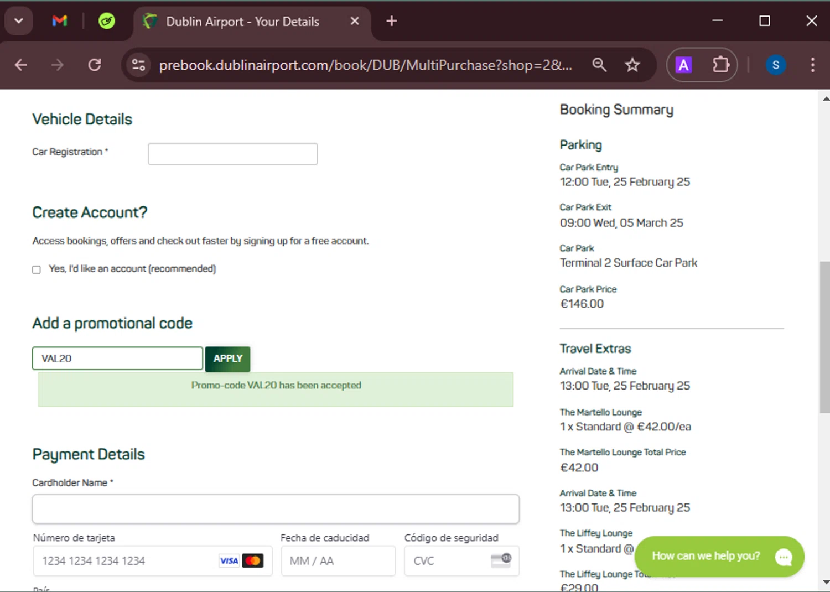Open the Extensions puzzle icon
Image resolution: width=830 pixels, height=592 pixels.
[721, 65]
